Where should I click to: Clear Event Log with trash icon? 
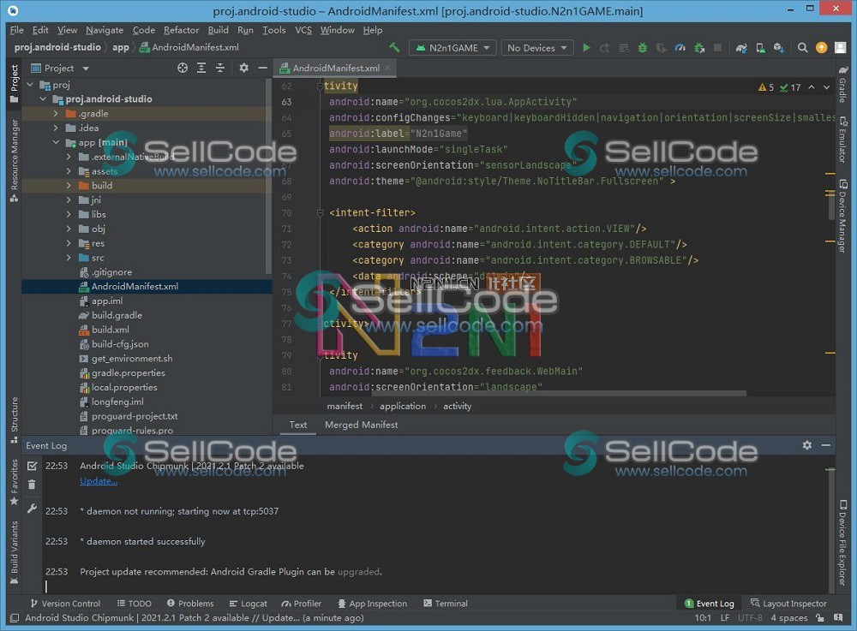click(x=32, y=485)
